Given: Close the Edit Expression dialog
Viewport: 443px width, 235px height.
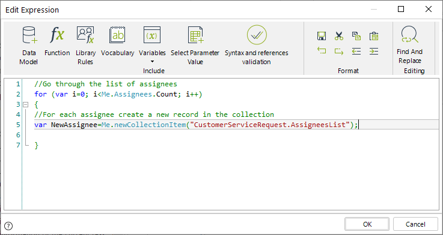Looking at the screenshot, I should [x=429, y=10].
